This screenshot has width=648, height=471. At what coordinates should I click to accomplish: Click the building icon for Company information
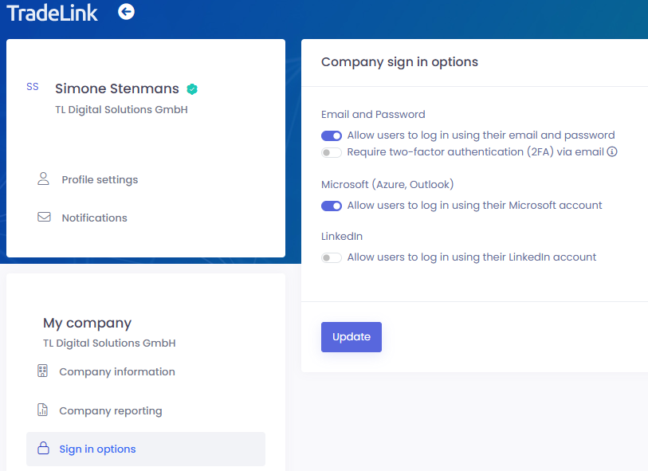(43, 371)
